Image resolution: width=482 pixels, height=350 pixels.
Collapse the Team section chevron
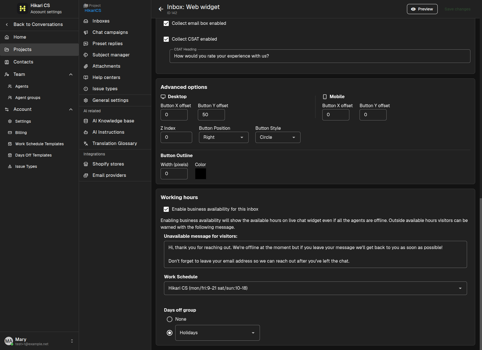(x=71, y=74)
